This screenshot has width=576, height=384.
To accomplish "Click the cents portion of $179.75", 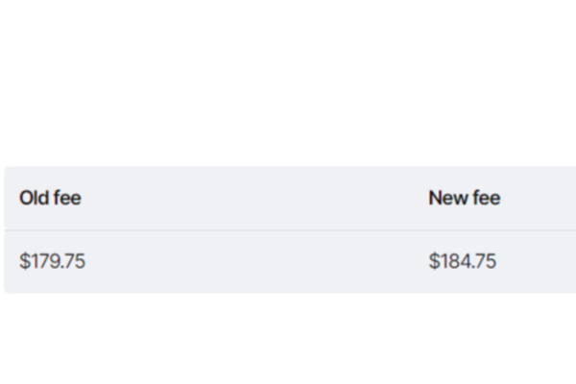I will pos(73,261).
